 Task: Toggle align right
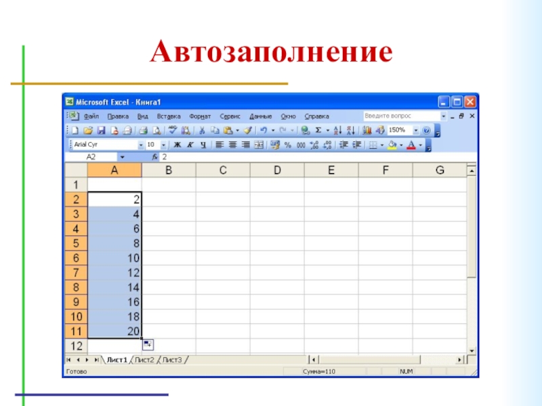coord(245,145)
